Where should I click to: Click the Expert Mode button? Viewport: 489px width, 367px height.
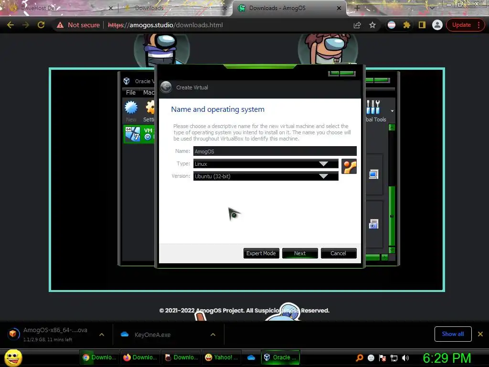pyautogui.click(x=261, y=253)
